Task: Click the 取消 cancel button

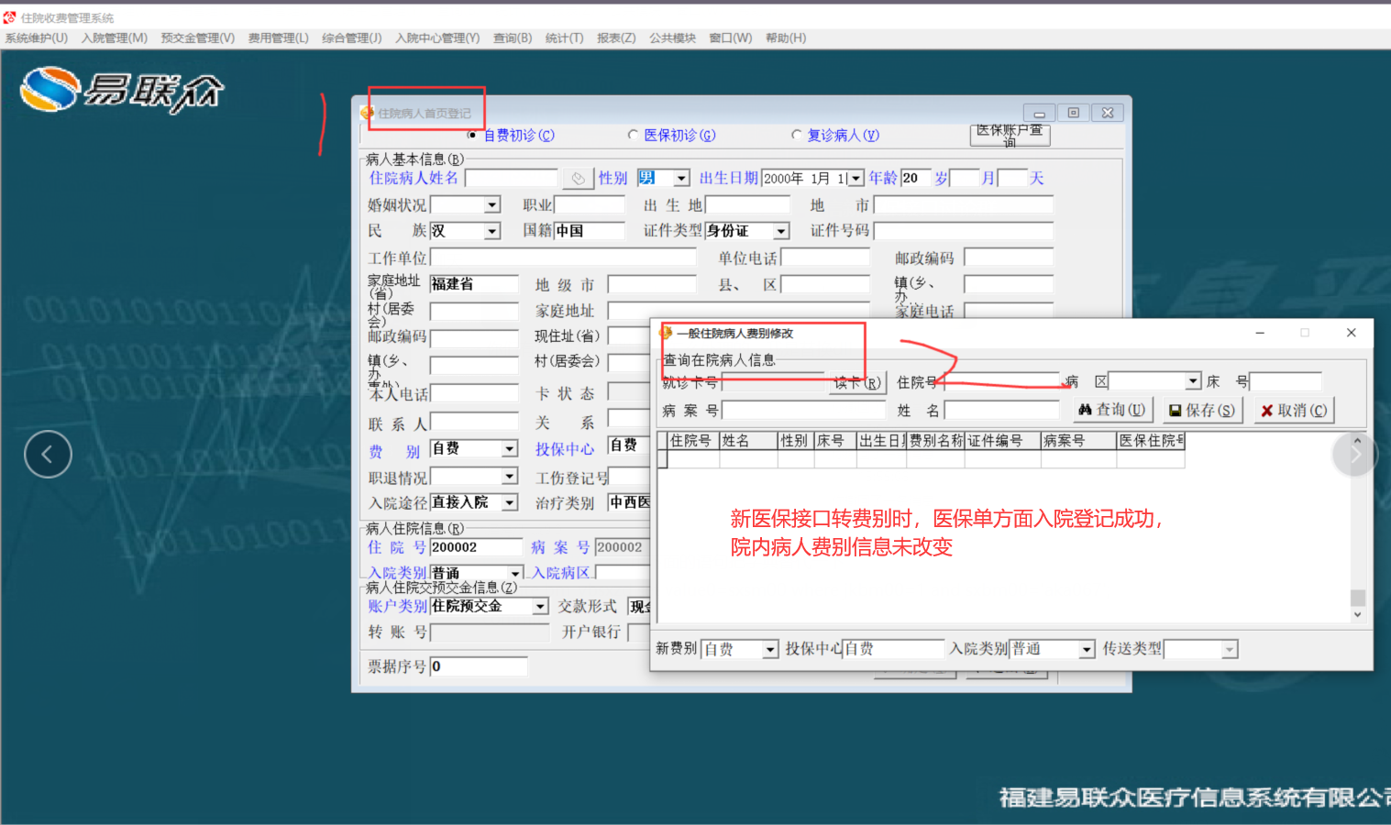Action: [1294, 410]
